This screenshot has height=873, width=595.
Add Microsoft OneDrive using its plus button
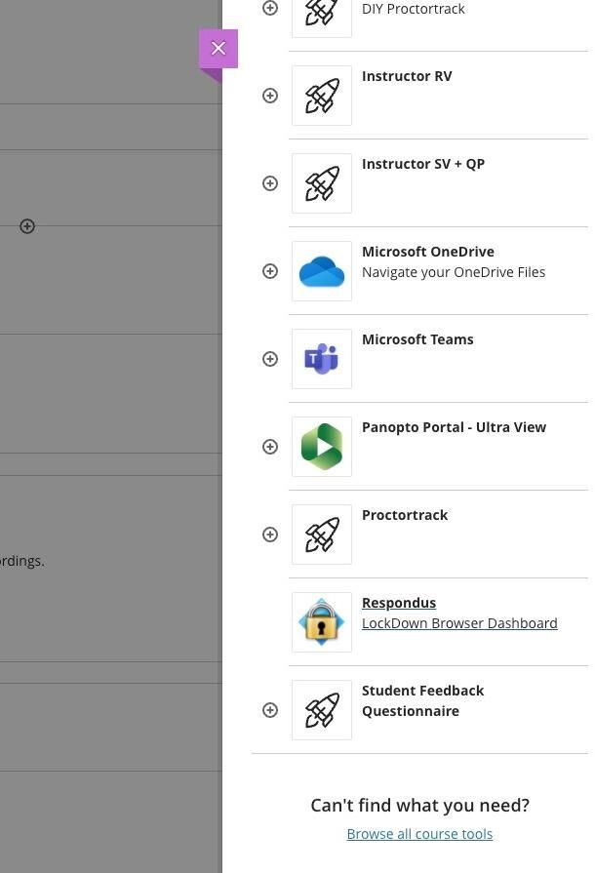point(270,271)
